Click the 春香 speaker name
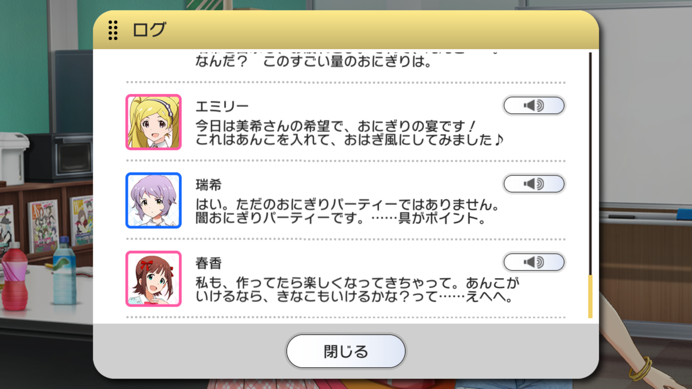This screenshot has height=389, width=692. [x=209, y=263]
